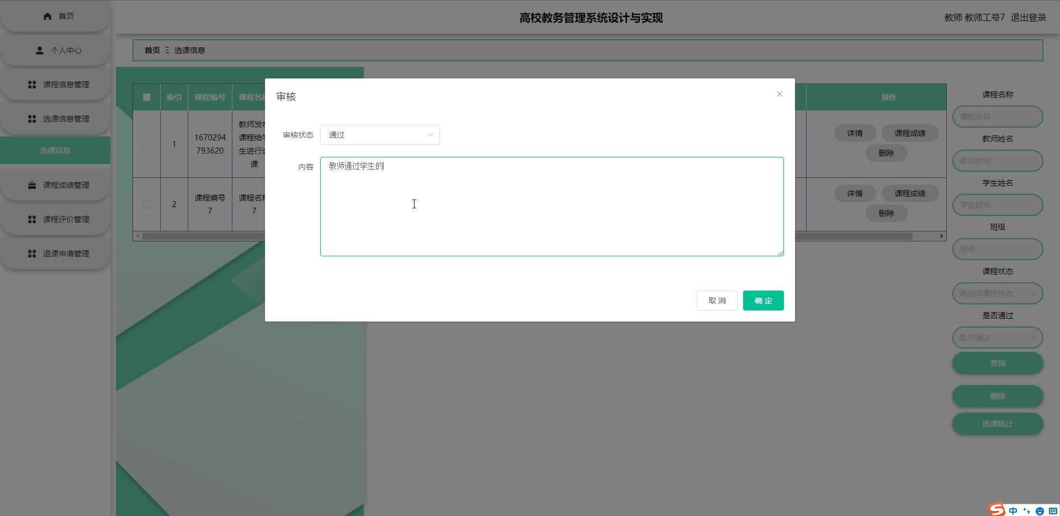Click 选课信息 in the breadcrumb

[190, 50]
